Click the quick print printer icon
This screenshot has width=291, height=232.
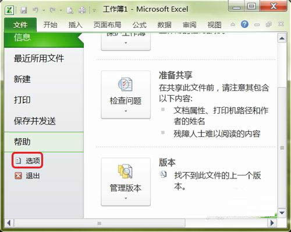(x=82, y=10)
